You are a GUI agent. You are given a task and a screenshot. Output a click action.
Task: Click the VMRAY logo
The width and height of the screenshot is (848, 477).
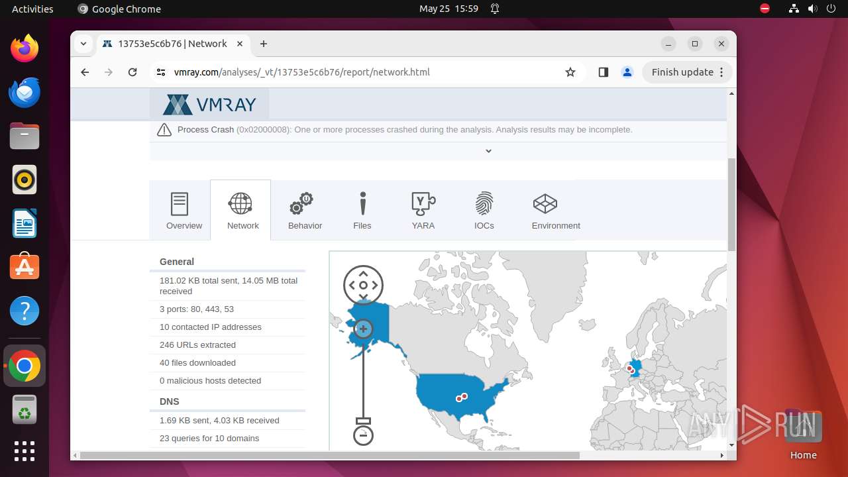click(209, 105)
